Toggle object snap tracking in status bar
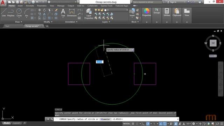224x126 pixels. coord(161,124)
